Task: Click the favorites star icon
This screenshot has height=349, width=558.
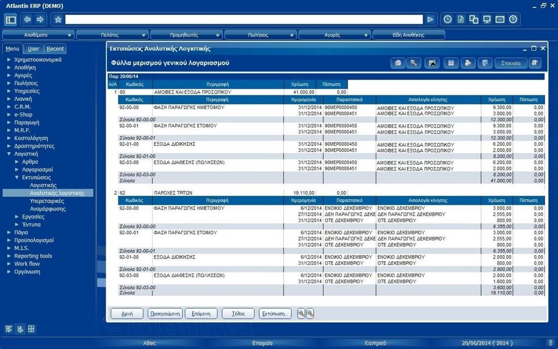Action: 58,20
